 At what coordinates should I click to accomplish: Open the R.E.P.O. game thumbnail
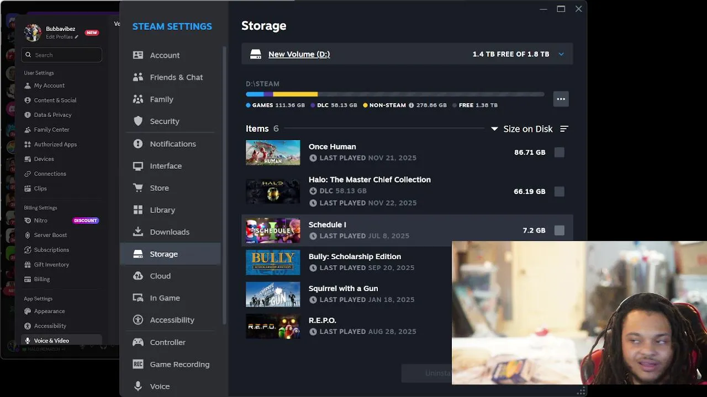273,326
